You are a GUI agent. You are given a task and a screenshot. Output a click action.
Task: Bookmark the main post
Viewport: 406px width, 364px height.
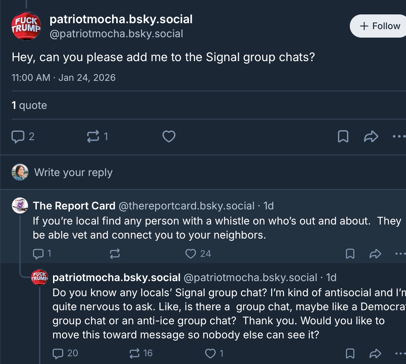343,136
